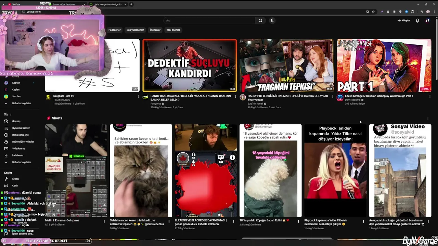
Task: Open options for 18 Yaşındaki Köpeğin short
Action: tap(298, 222)
